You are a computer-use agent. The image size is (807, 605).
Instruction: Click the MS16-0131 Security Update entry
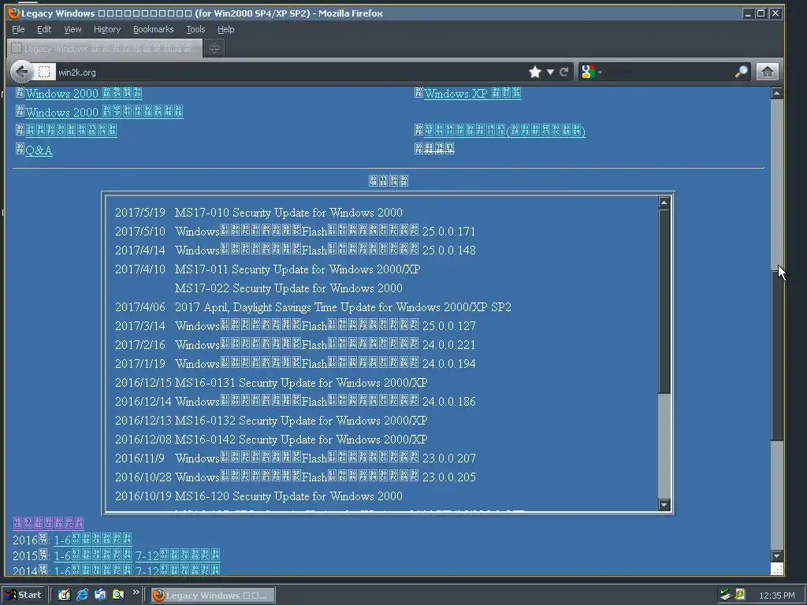click(301, 383)
